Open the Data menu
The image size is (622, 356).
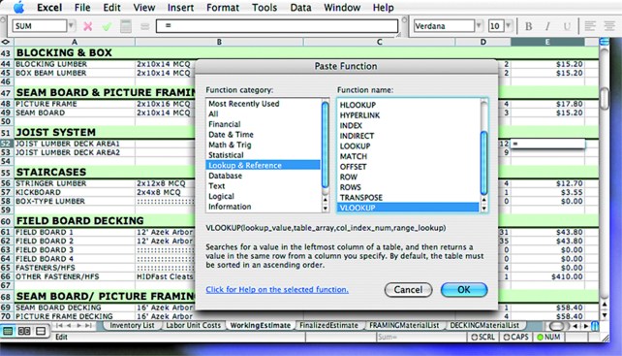[300, 7]
